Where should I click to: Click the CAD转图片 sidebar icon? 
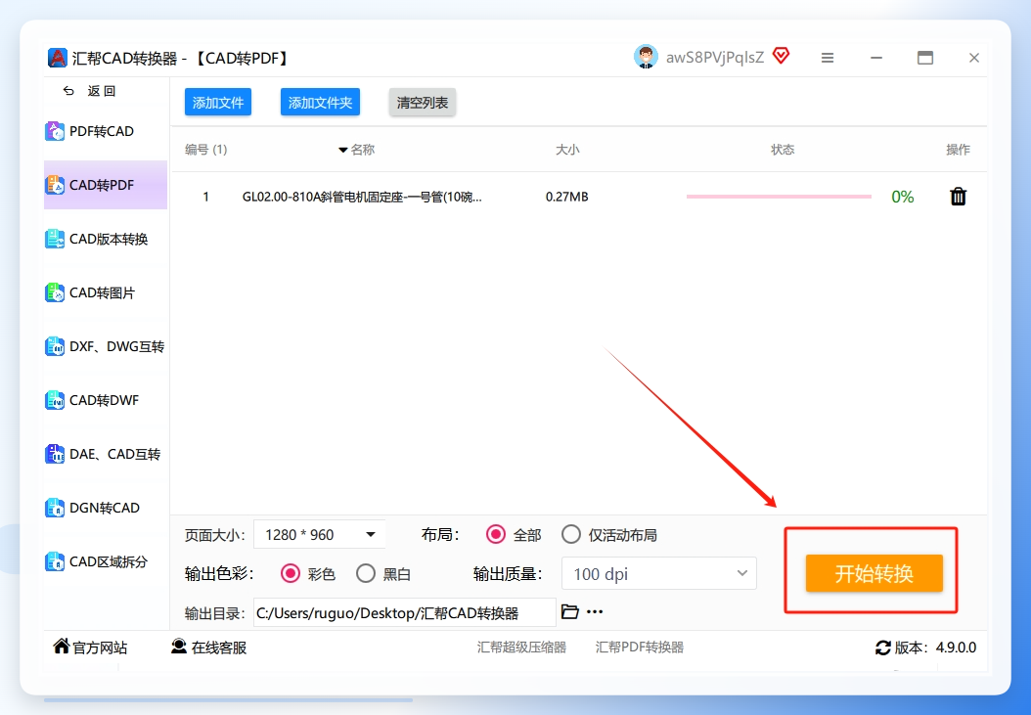pyautogui.click(x=55, y=292)
